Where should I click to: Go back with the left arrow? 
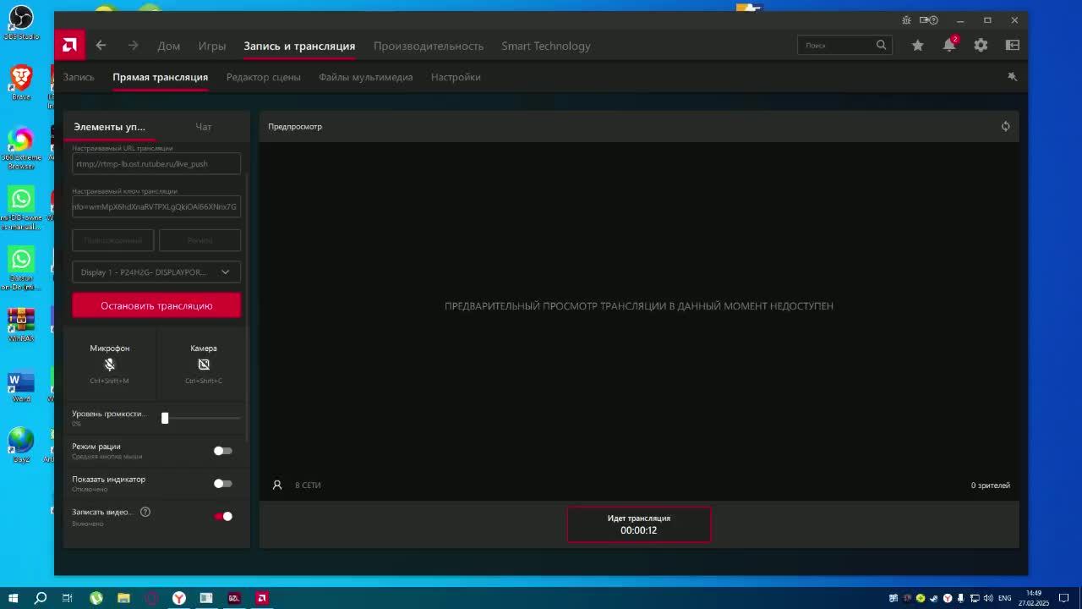(101, 46)
